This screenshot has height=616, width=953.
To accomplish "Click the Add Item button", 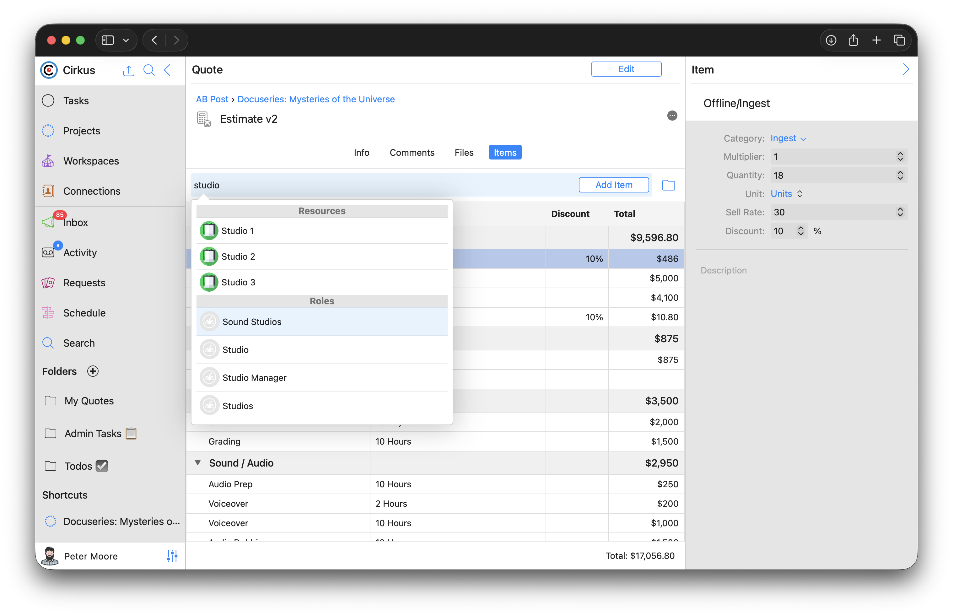I will (613, 185).
